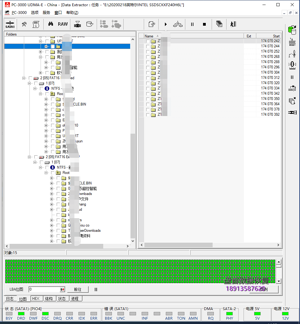This screenshot has height=324, width=300.
Task: Tick the checkbox for the ownloads folder
Action: 59,194
